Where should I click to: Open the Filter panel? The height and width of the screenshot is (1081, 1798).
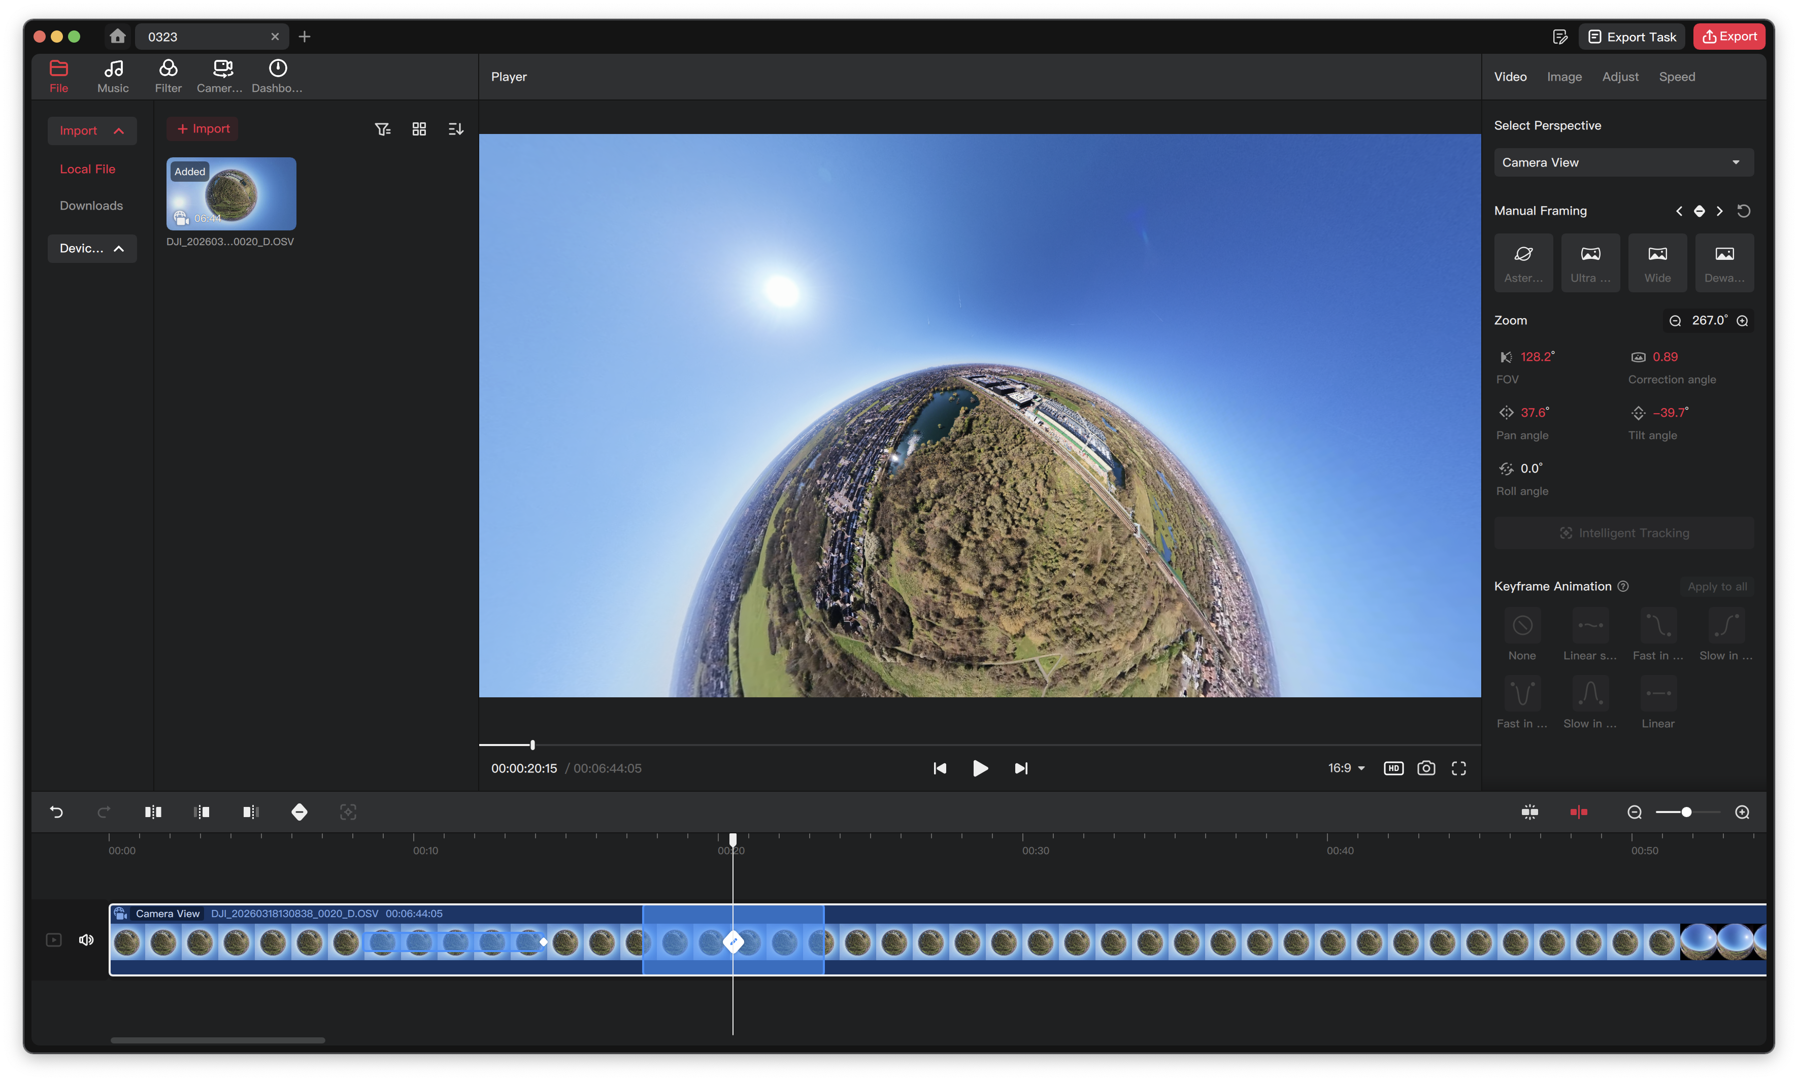point(169,76)
